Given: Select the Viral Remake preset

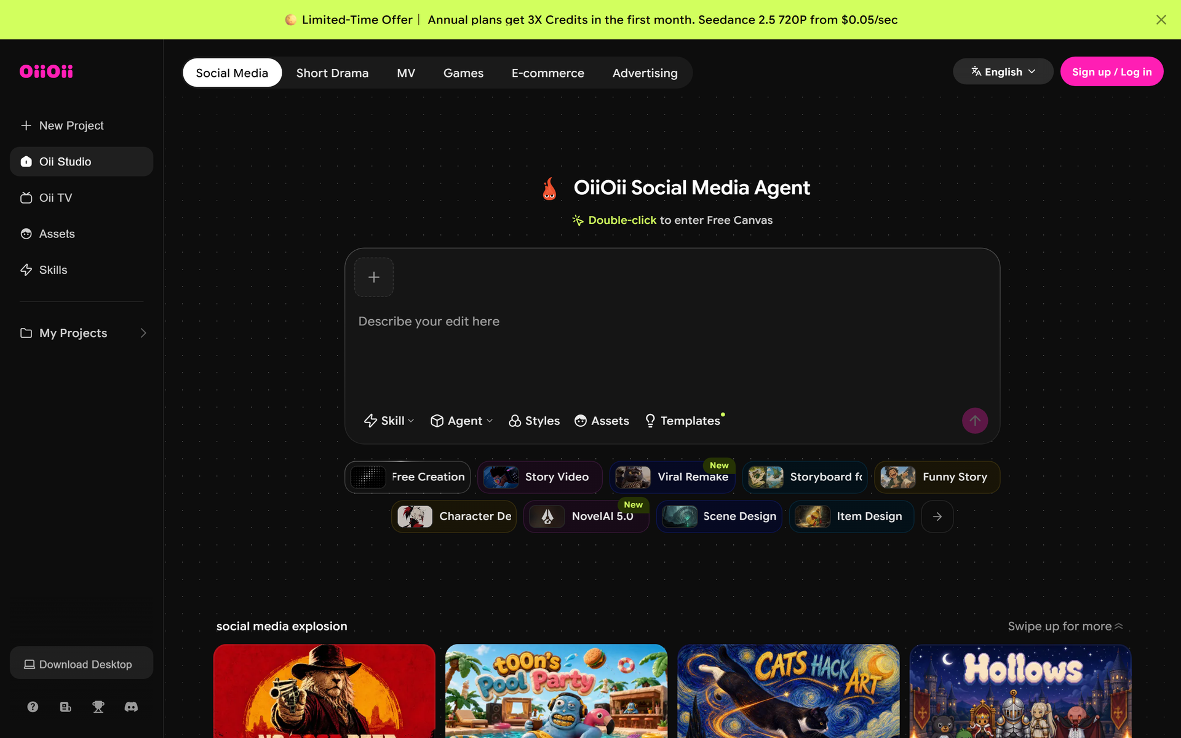Looking at the screenshot, I should (x=672, y=477).
